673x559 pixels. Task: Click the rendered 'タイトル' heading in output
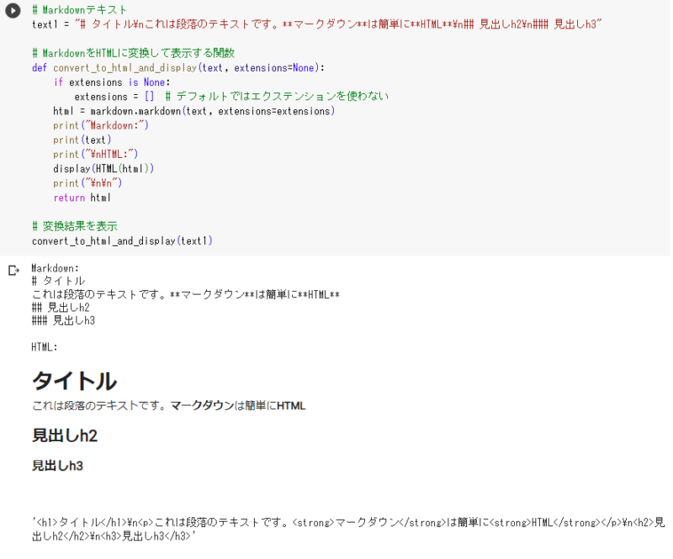click(x=74, y=381)
